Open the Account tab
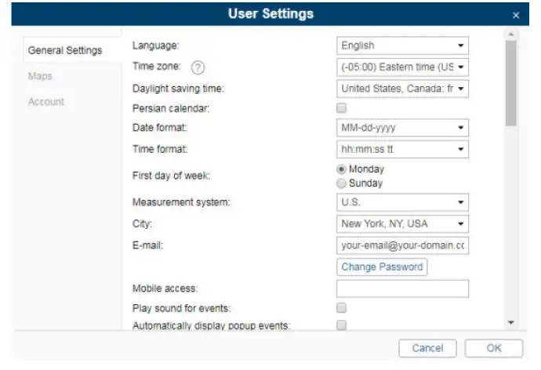The height and width of the screenshot is (370, 541). [46, 102]
